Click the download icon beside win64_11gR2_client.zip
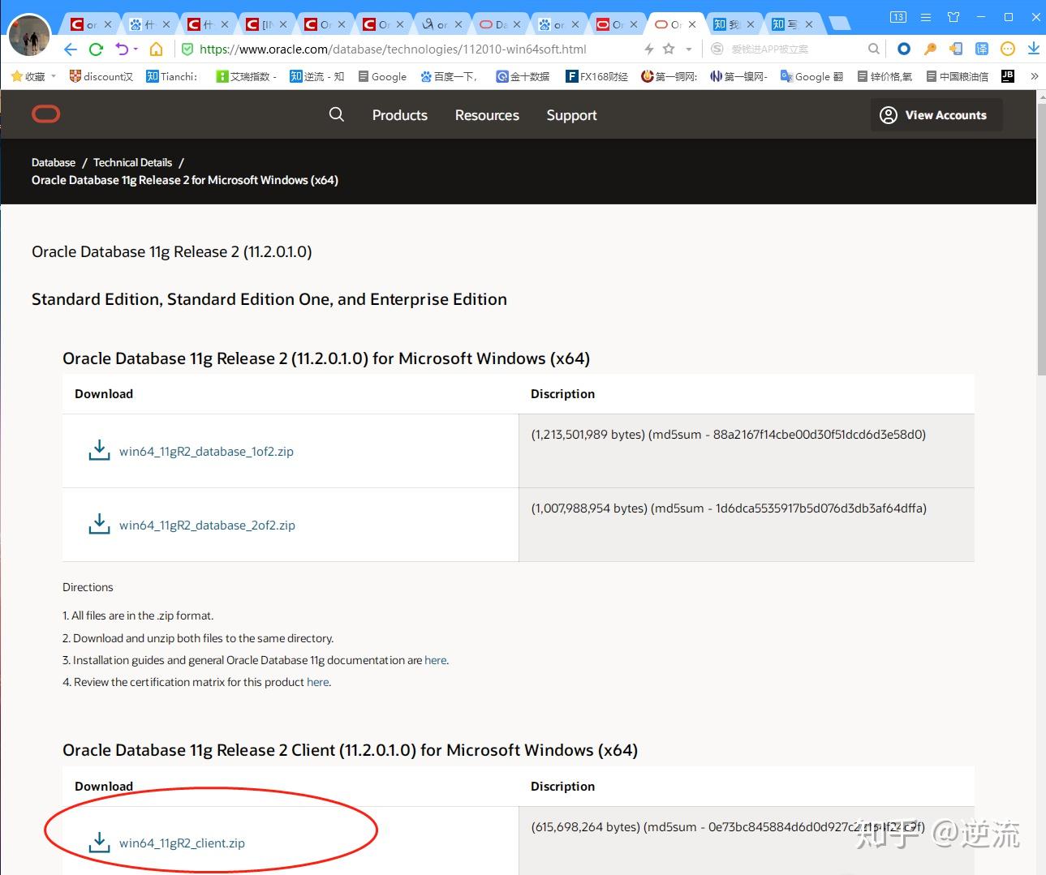The width and height of the screenshot is (1046, 875). (99, 842)
